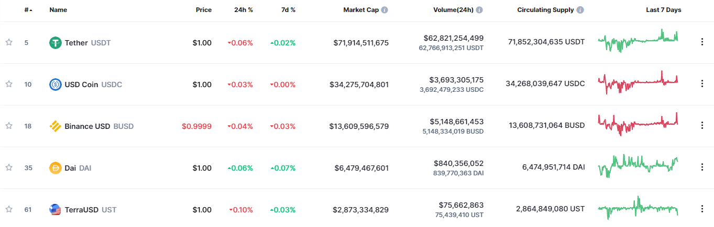This screenshot has width=714, height=227.
Task: View Dai's green 7-day sparkline chart
Action: 638,166
